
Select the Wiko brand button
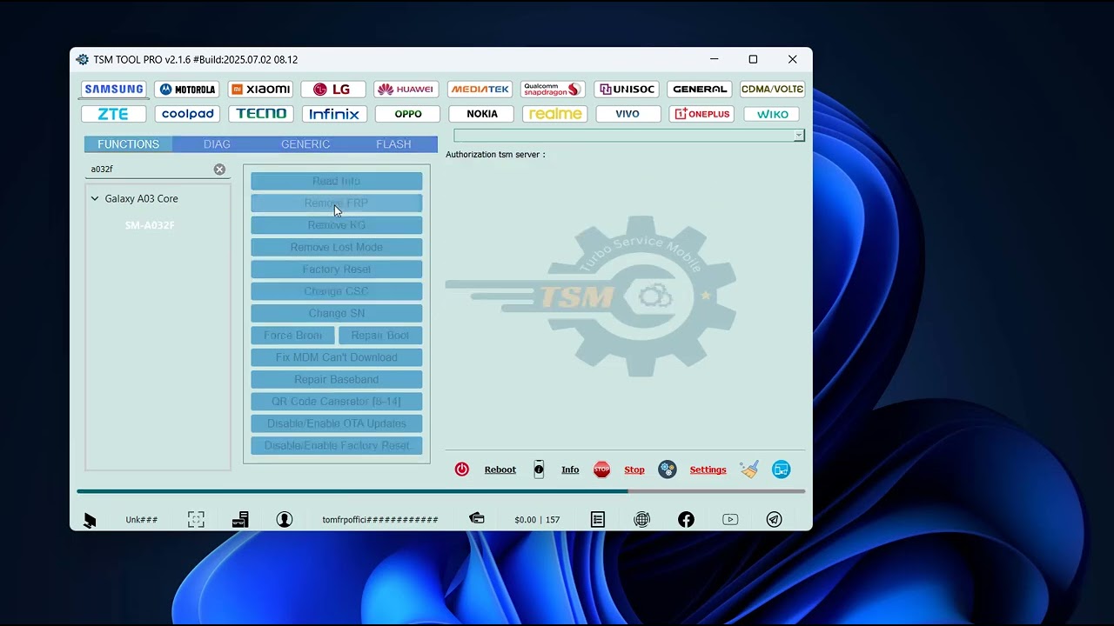(772, 114)
